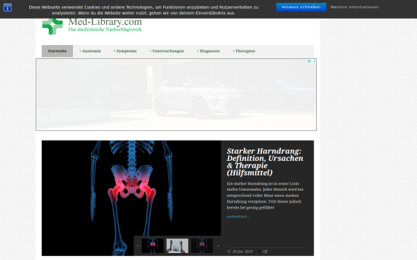Screen dimensions: 417x260
Task: Click the clock icon beside the article date
Action: [x=229, y=251]
